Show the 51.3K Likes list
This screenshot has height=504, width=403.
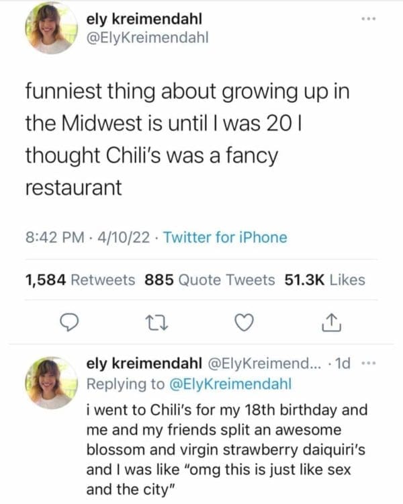tap(325, 280)
